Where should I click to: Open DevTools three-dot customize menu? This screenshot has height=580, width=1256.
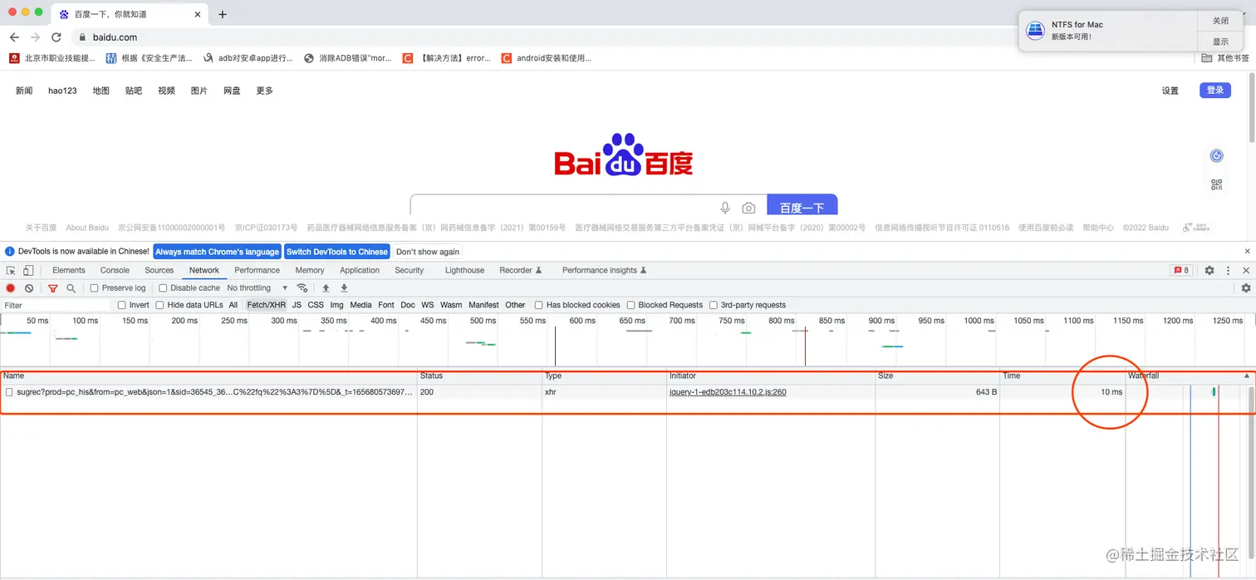pyautogui.click(x=1228, y=270)
